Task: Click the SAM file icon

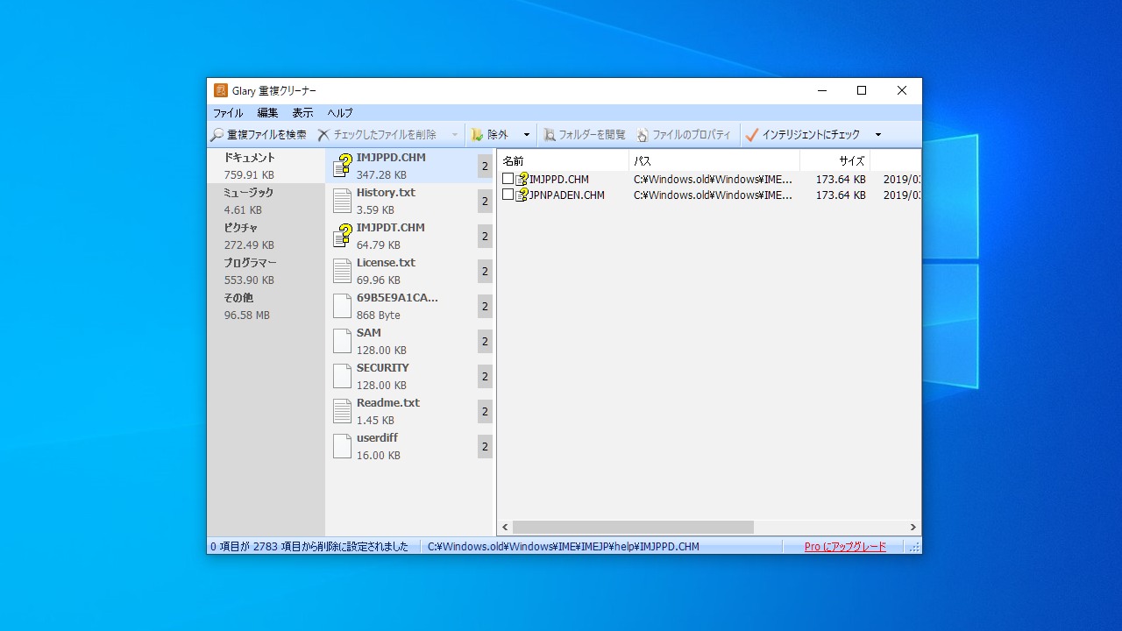Action: (342, 341)
